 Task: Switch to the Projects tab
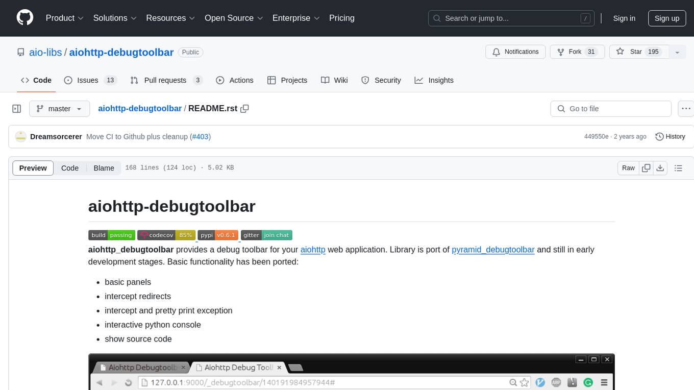tap(287, 80)
